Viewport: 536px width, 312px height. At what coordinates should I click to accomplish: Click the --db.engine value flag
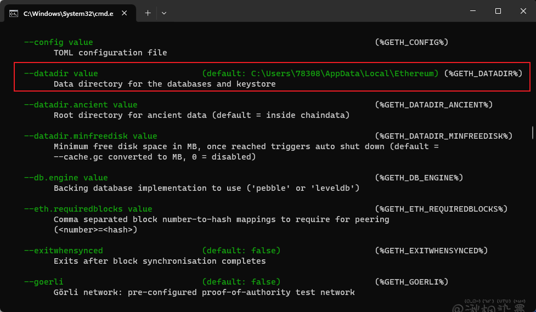[66, 178]
